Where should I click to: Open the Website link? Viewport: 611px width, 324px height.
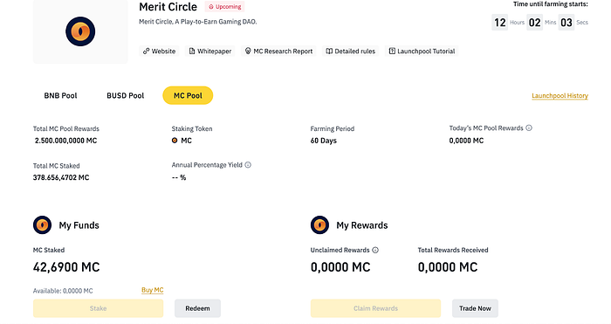159,51
